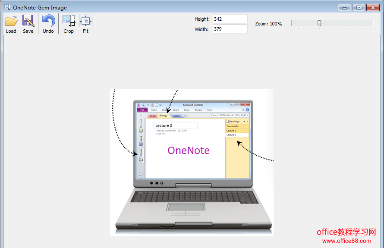Minimize the OneNote Gem Image window

coord(344,8)
